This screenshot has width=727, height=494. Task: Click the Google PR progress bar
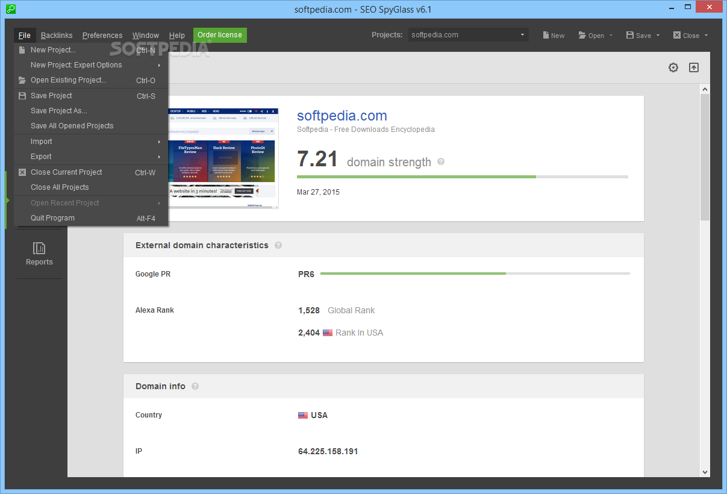click(x=475, y=274)
